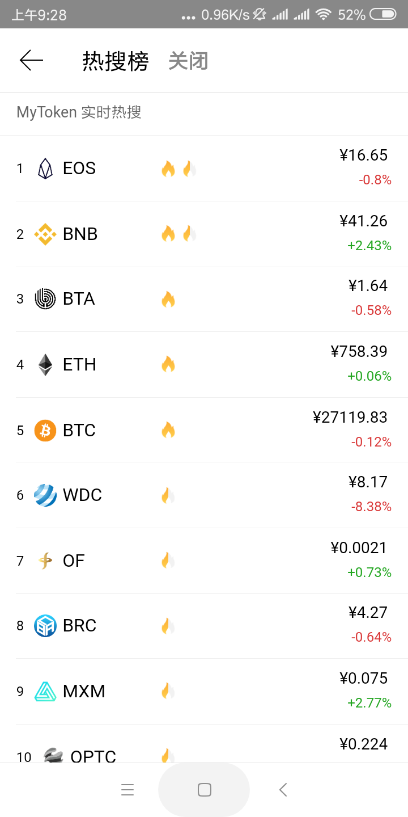Open the WDC striped globe icon
This screenshot has height=817, width=408.
45,495
